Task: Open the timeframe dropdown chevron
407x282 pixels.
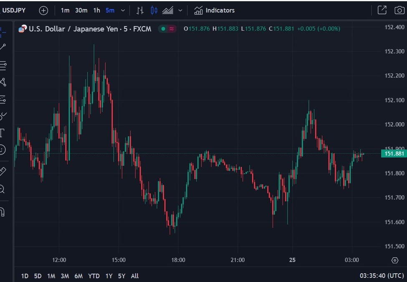Action: pyautogui.click(x=122, y=10)
